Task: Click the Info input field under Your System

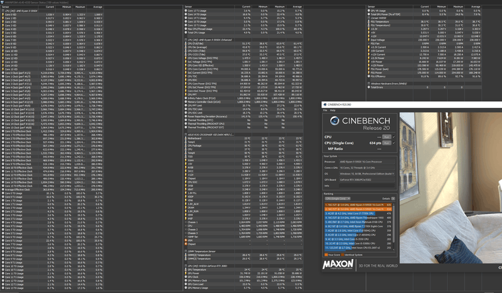Action: click(x=366, y=186)
